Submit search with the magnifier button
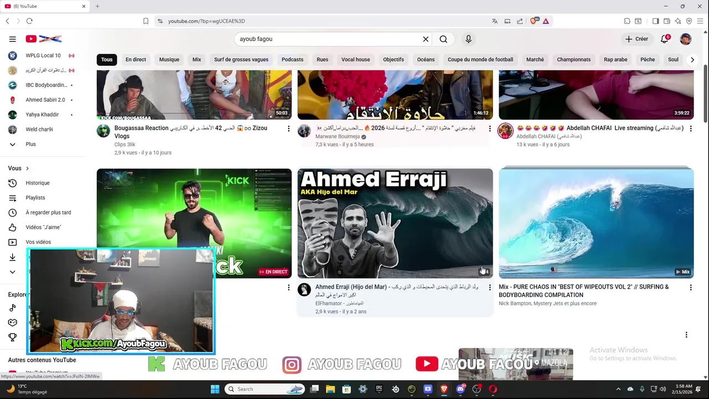The image size is (709, 399). 443,39
